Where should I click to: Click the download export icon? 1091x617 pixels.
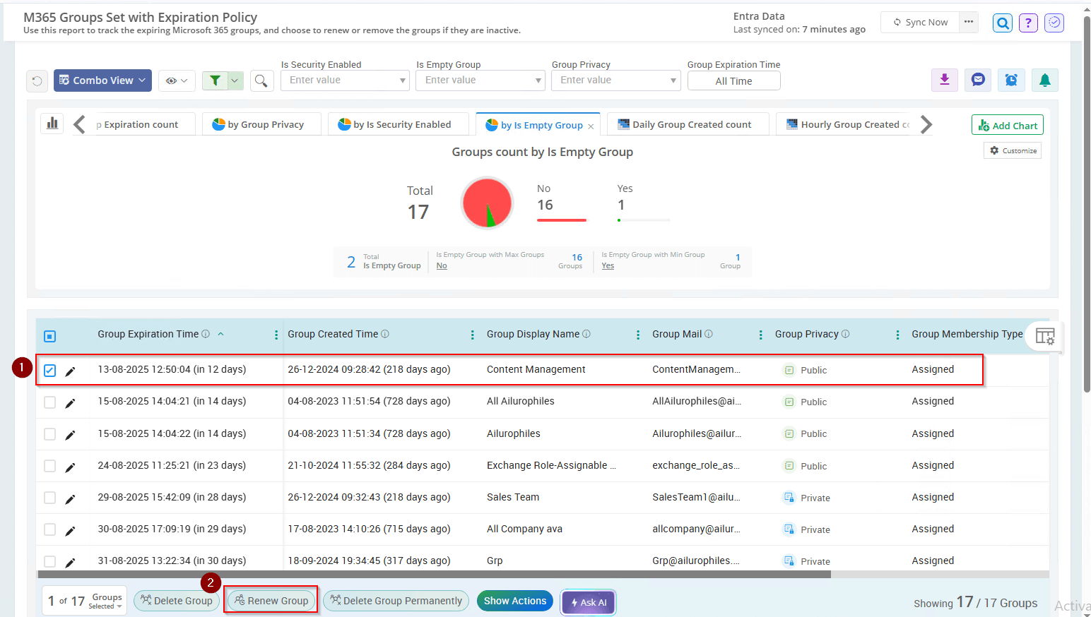944,80
